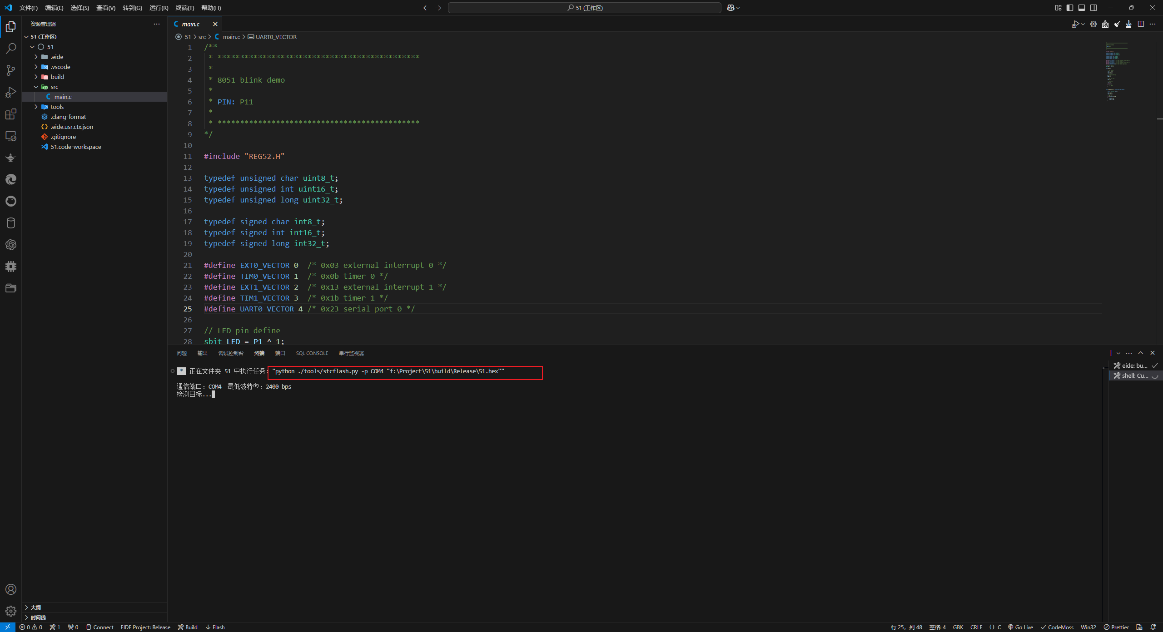Click Go Live in the status bar
Image resolution: width=1163 pixels, height=632 pixels.
point(1020,627)
